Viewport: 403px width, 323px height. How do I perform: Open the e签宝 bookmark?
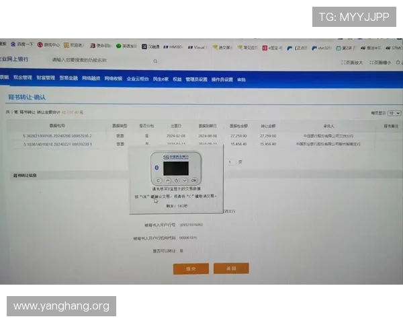coord(272,48)
